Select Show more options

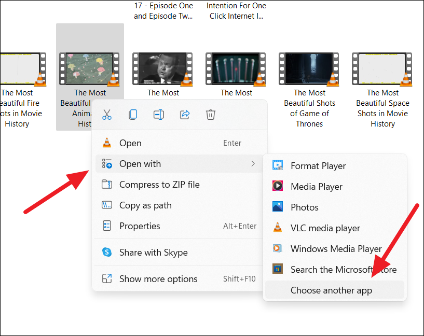tap(179, 279)
